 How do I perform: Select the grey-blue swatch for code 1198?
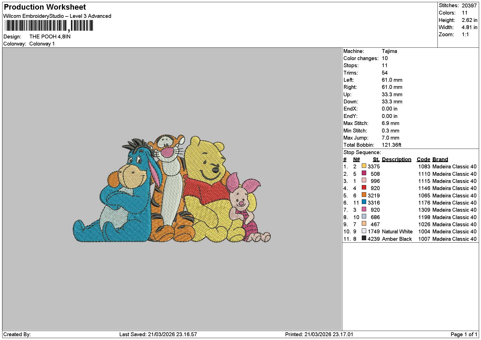tap(364, 216)
